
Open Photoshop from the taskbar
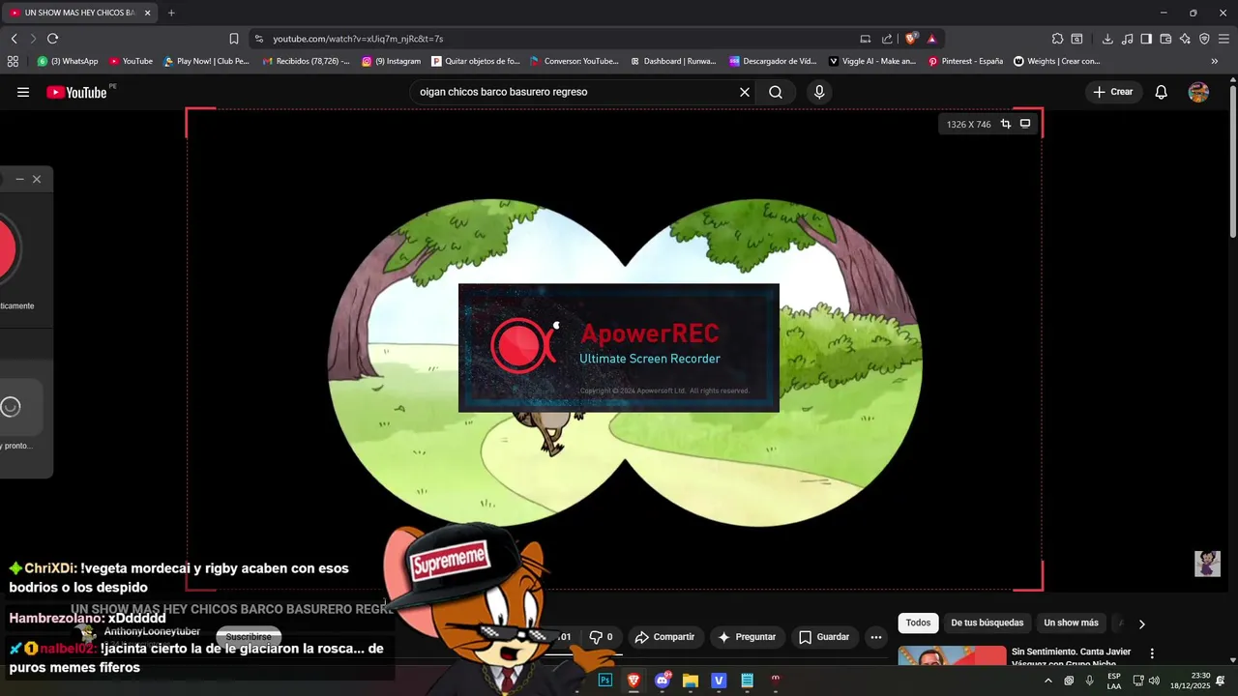[x=605, y=681]
